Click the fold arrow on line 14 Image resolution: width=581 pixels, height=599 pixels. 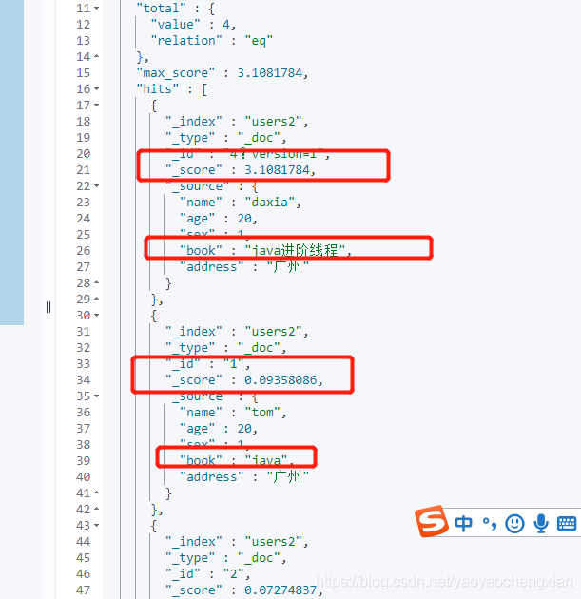(x=97, y=56)
